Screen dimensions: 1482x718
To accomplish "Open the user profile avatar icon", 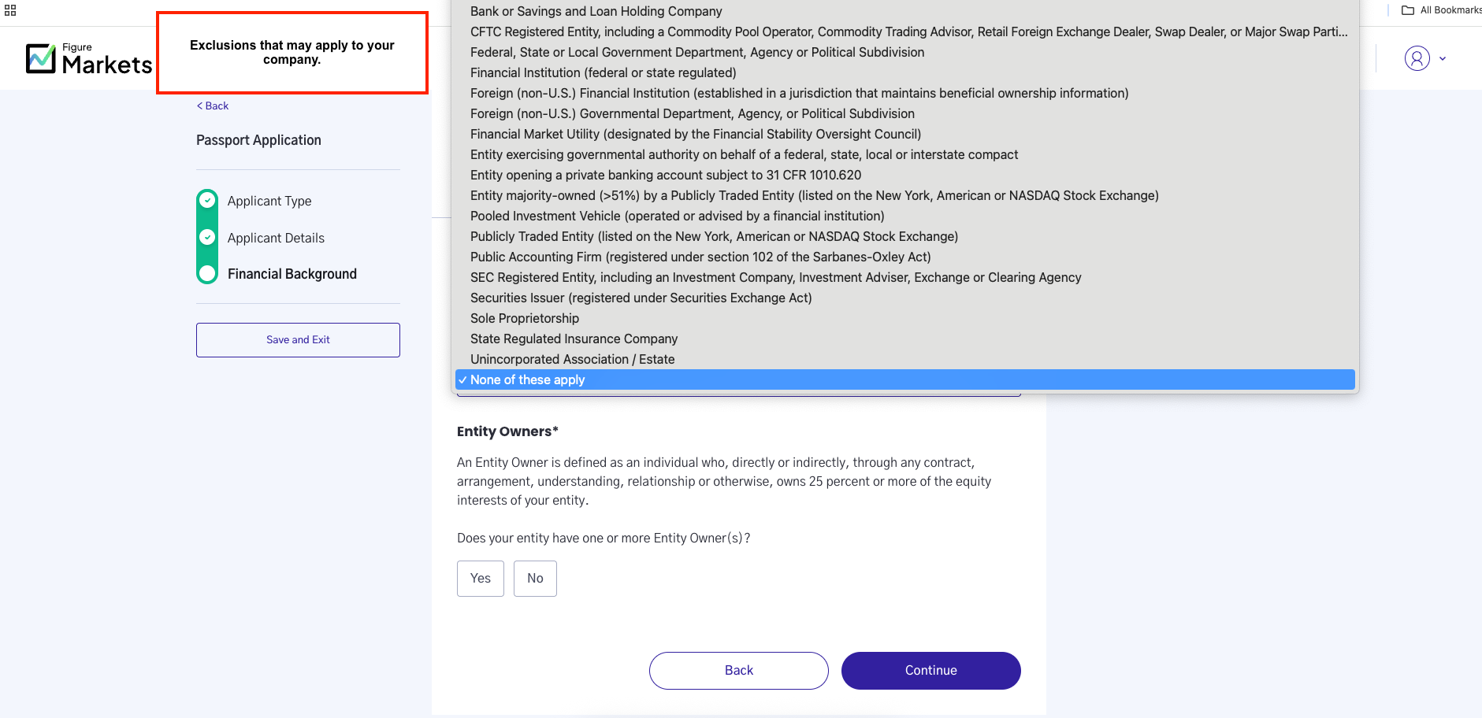I will coord(1417,58).
